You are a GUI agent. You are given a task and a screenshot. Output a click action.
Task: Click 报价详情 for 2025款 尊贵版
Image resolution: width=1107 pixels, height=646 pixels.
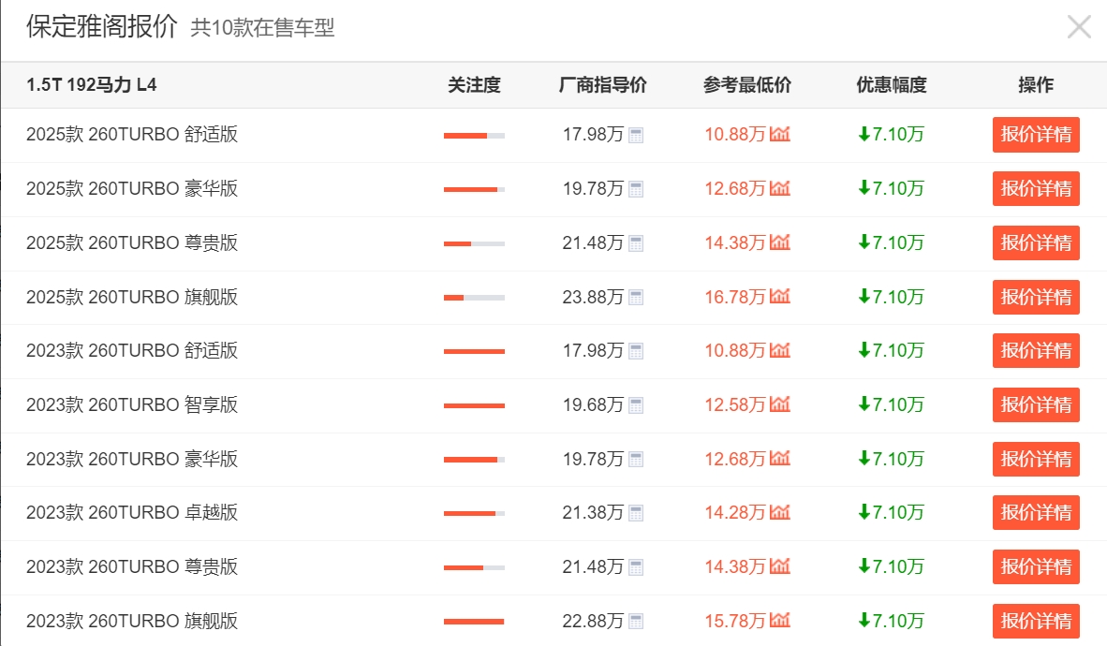[1036, 242]
